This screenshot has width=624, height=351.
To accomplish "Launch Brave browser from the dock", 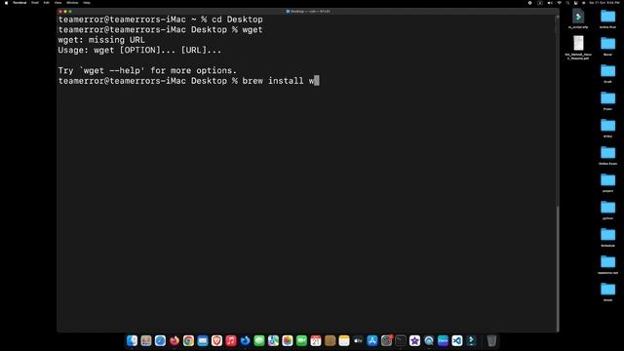I will click(x=216, y=340).
